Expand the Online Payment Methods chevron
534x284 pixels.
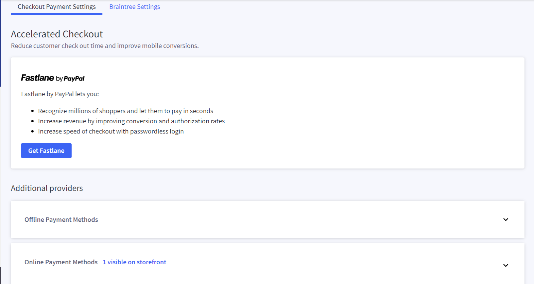click(x=506, y=265)
